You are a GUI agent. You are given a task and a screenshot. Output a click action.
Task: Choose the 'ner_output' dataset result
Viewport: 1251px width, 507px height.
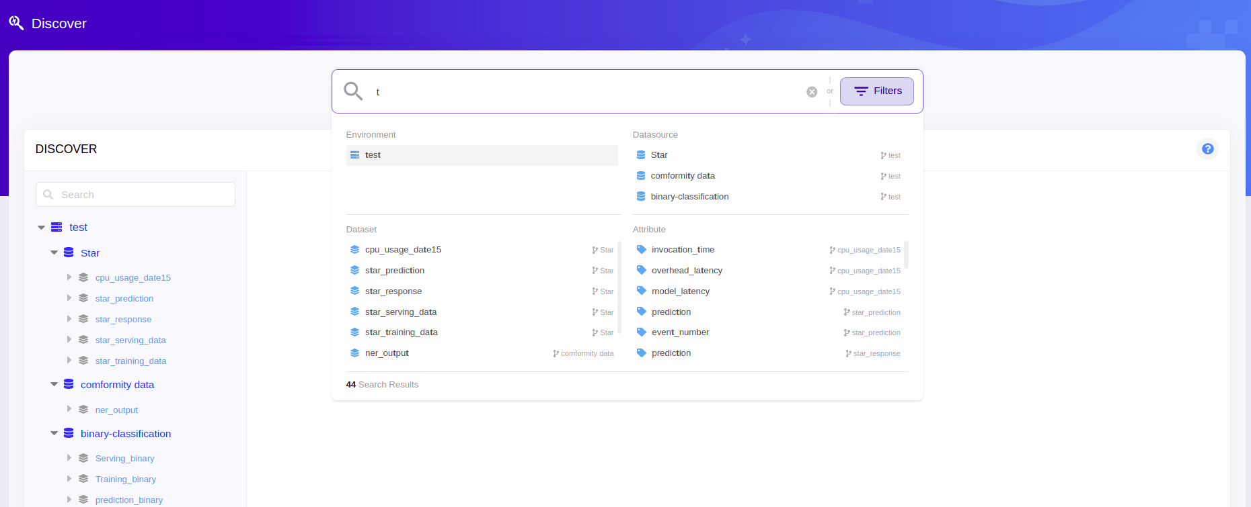[482, 353]
